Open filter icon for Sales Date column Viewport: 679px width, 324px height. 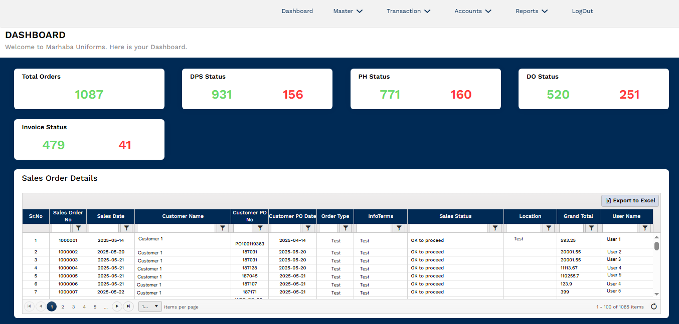(126, 228)
